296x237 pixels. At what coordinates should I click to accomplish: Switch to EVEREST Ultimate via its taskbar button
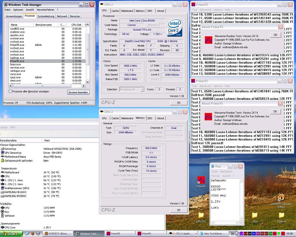[x=57, y=234]
